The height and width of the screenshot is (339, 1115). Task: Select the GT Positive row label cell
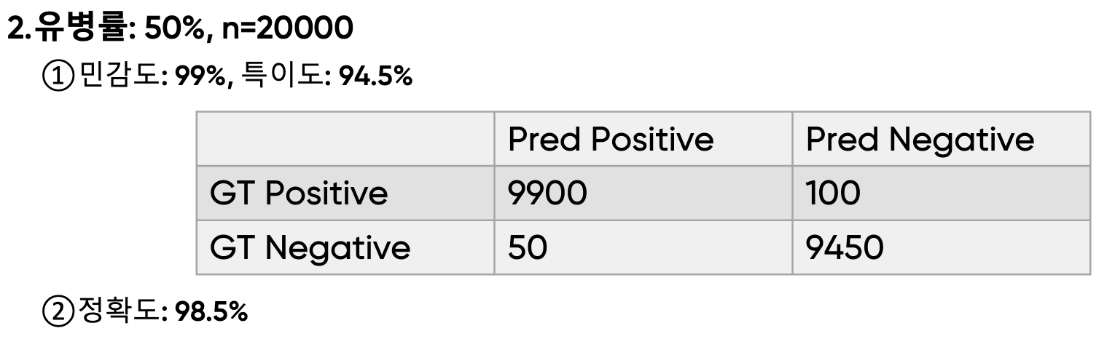pos(345,193)
